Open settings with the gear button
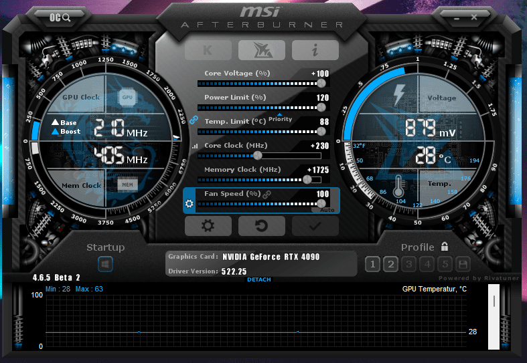Viewport: 527px width, 363px height. coord(208,226)
